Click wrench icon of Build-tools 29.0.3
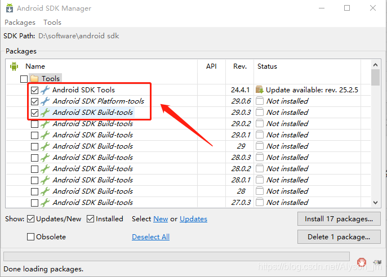Viewport: 387px width, 277px height. coord(45,113)
